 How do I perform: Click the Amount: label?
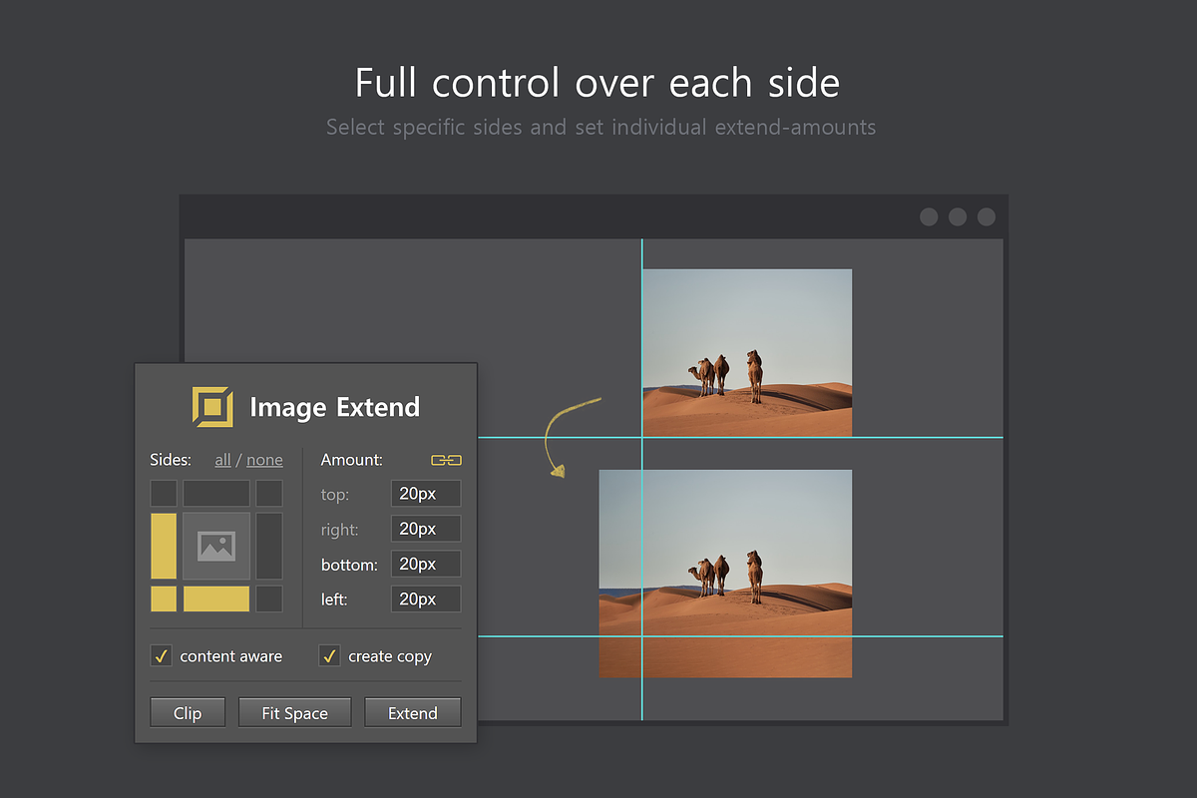tap(352, 460)
